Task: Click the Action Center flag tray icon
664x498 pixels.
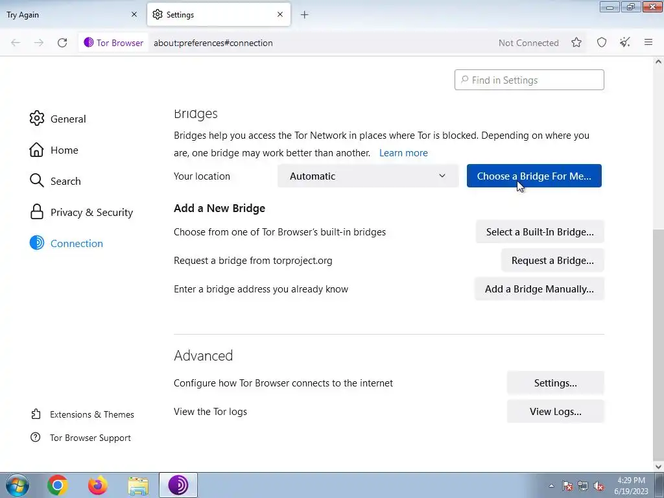Action: [567, 486]
